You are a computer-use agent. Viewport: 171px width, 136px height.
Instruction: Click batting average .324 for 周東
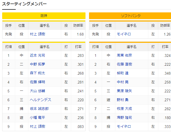167,55
